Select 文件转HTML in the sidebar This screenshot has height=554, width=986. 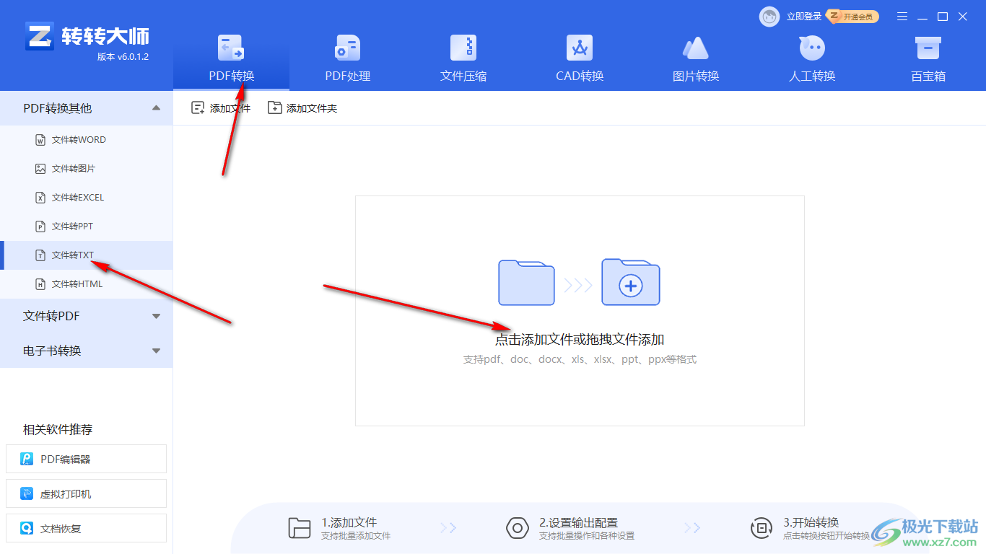point(87,284)
